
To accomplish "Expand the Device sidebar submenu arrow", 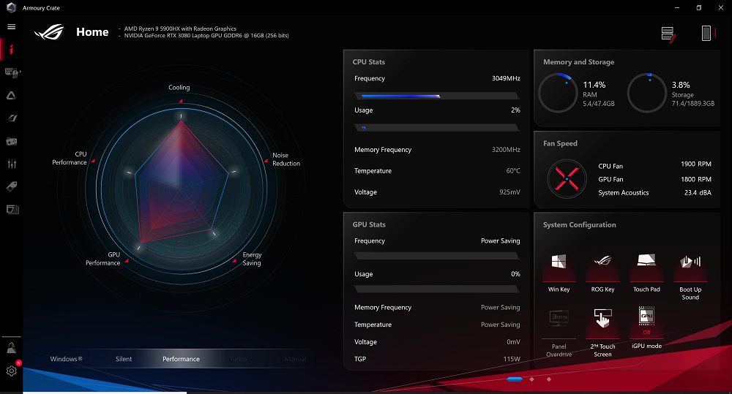I will pyautogui.click(x=20, y=72).
